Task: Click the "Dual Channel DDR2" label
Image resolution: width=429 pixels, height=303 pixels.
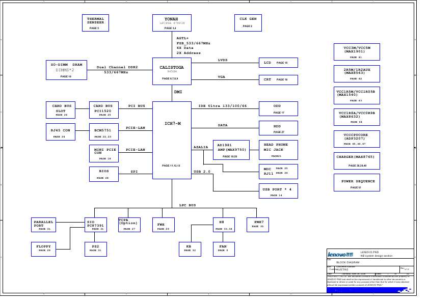Action: tap(117, 67)
